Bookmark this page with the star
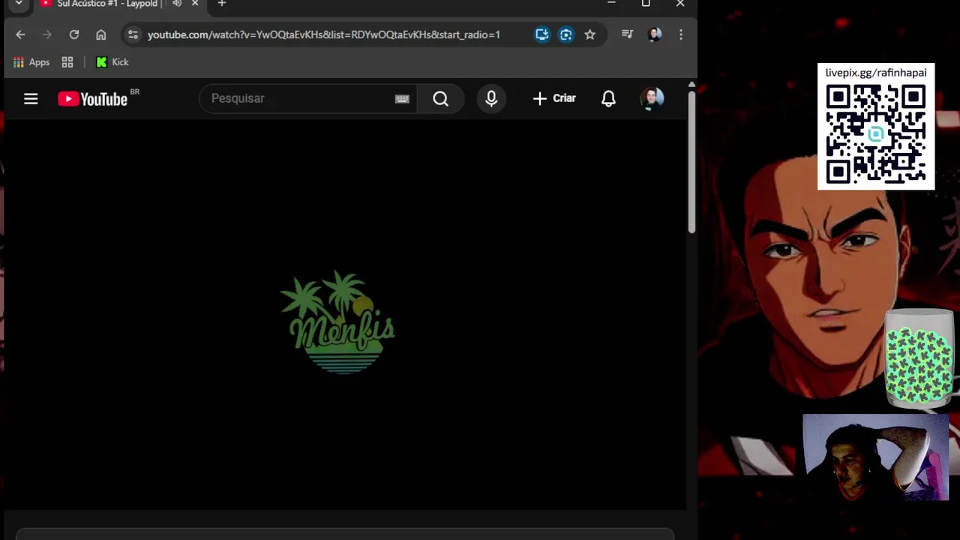 click(590, 34)
